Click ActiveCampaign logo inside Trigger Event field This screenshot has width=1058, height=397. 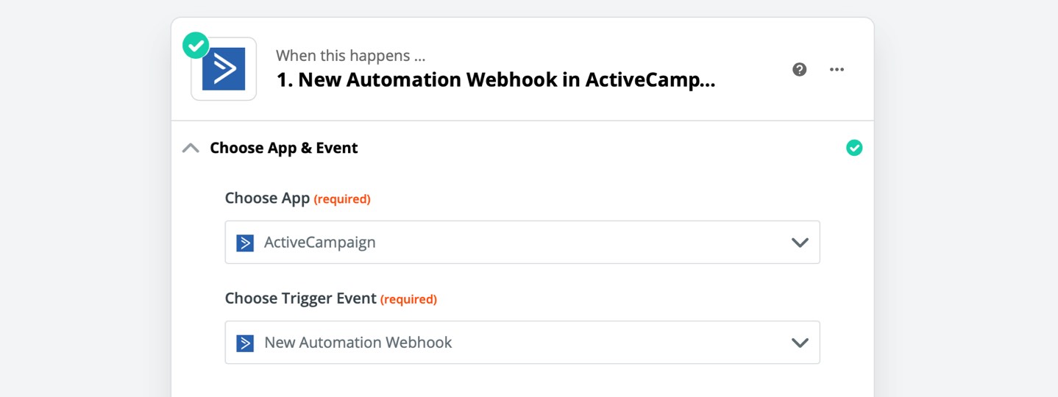click(245, 343)
